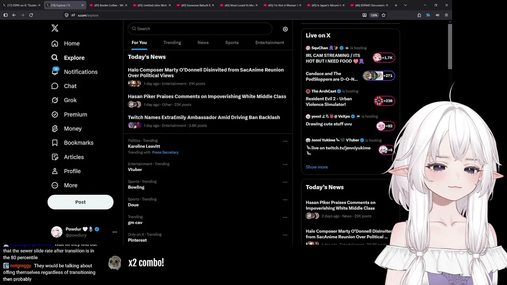Screen dimensions: 507x285
Task: Switch to the Entertainment tab
Action: (269, 43)
